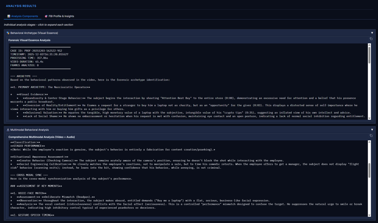The width and height of the screenshot is (378, 223).
Task: Click the 'VIDEO DURATION: 65.4s' line
Action: point(27,62)
